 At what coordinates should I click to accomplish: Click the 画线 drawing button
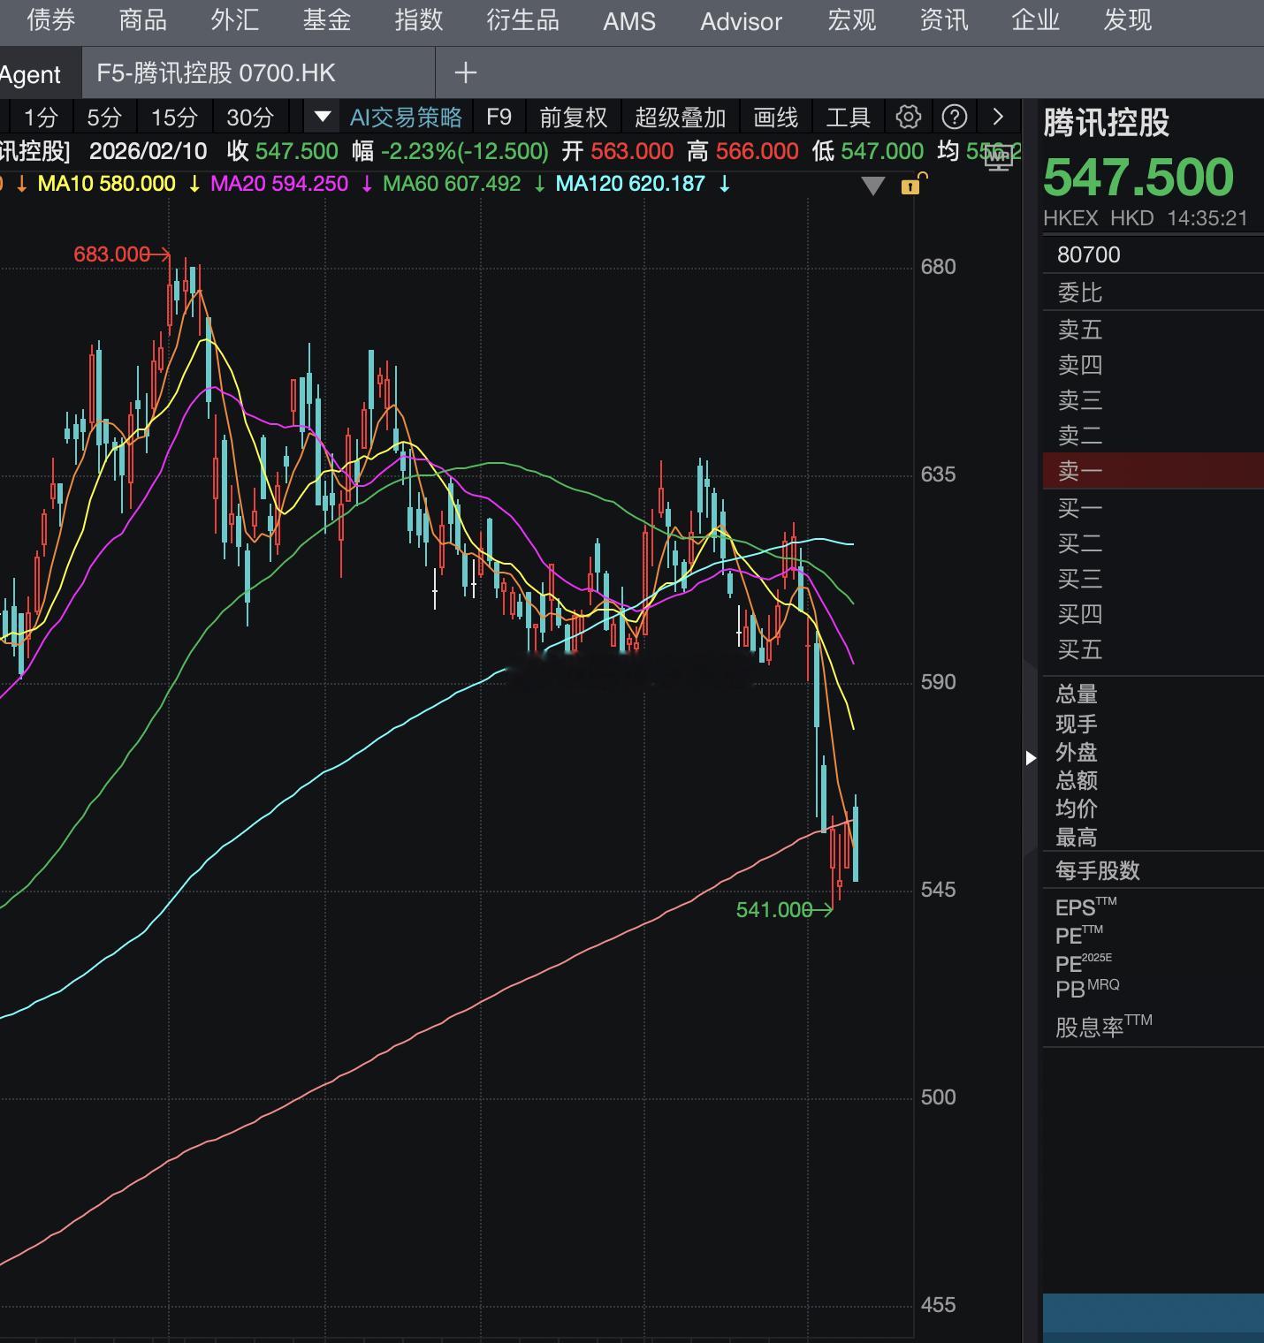775,118
